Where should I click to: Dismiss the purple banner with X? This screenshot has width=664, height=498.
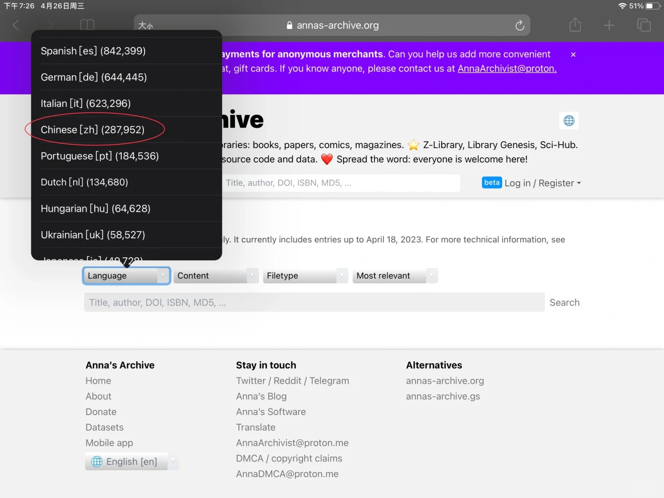coord(573,54)
